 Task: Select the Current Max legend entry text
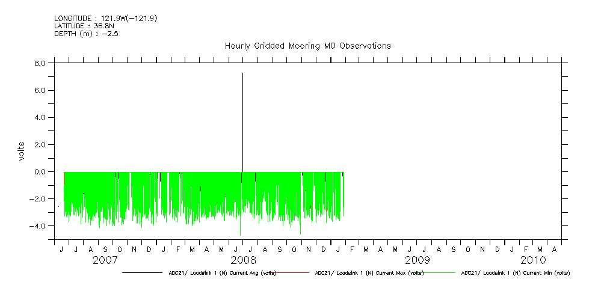point(369,273)
